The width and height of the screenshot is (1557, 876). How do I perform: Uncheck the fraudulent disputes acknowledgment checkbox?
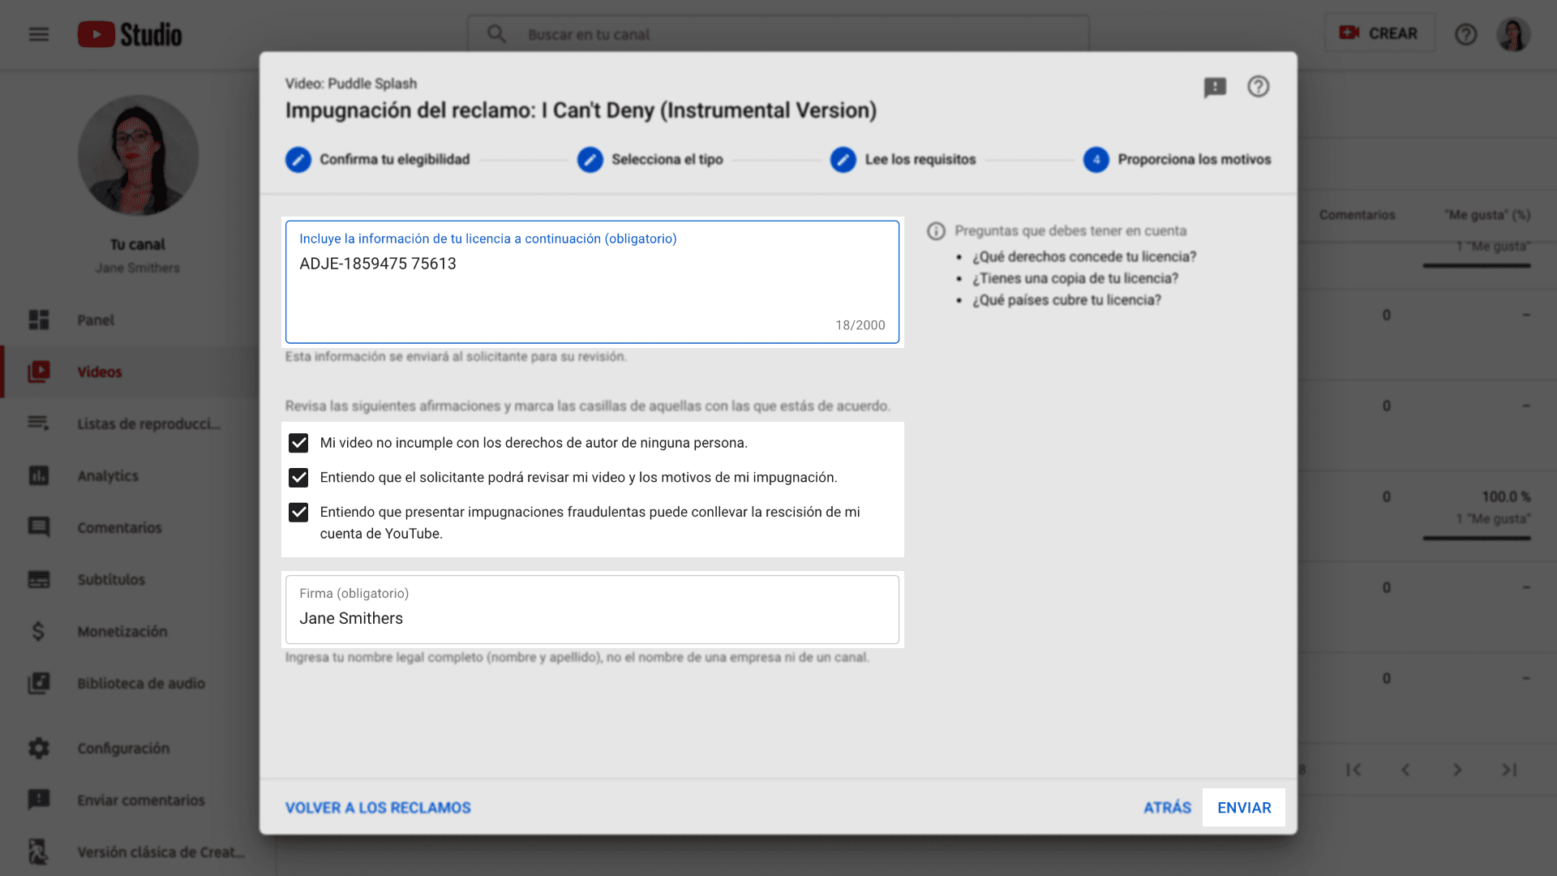[298, 512]
